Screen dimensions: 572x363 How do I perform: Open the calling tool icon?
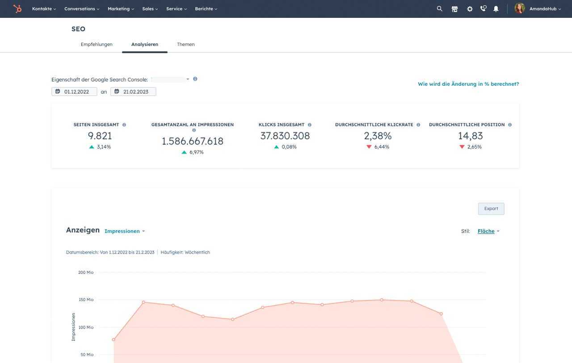tap(483, 8)
